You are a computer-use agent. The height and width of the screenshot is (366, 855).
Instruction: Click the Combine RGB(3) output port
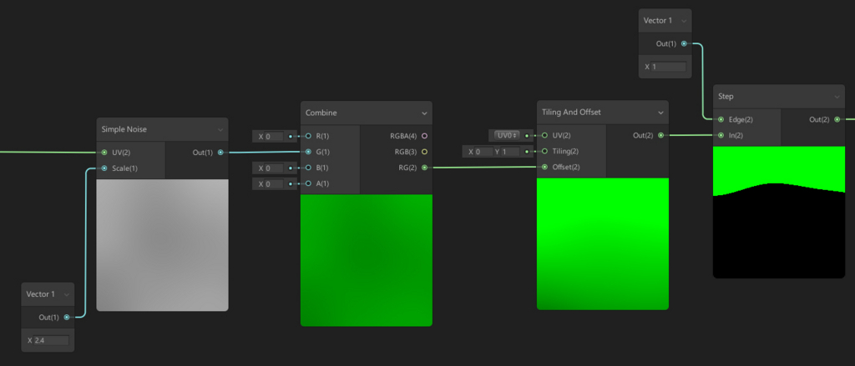[425, 152]
